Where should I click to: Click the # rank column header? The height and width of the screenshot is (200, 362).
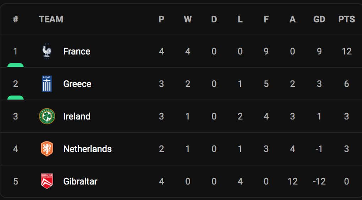[16, 19]
